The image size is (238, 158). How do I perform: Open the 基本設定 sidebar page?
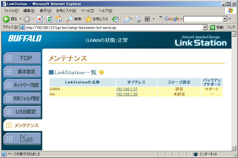22,72
